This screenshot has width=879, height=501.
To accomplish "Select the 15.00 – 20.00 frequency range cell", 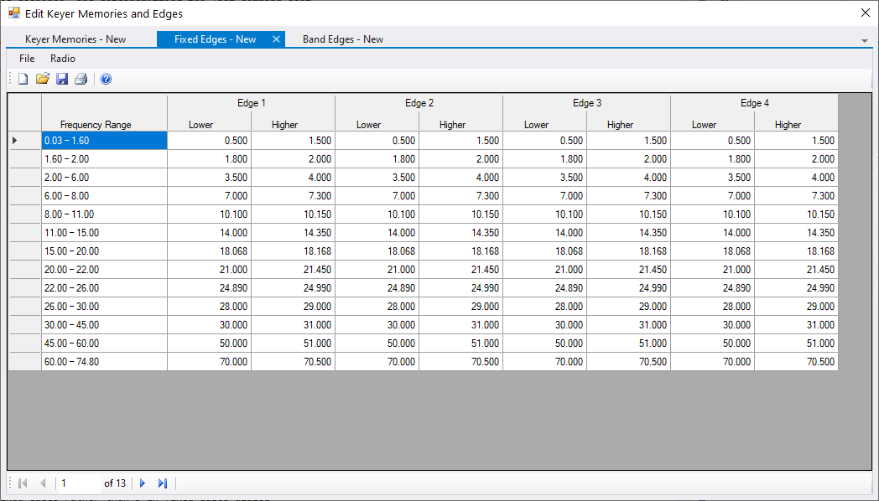I will click(104, 251).
